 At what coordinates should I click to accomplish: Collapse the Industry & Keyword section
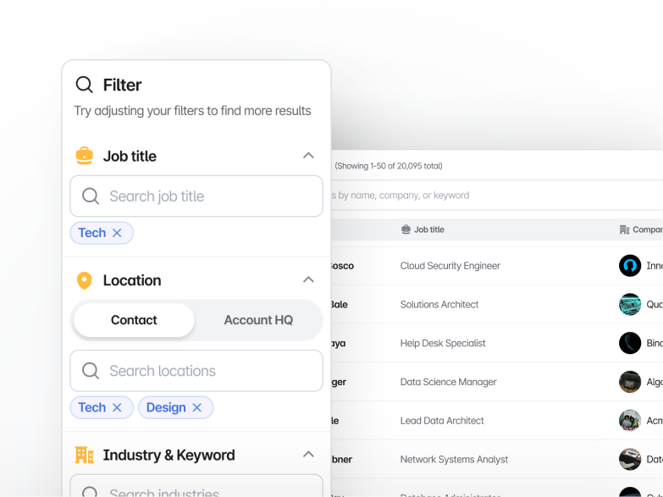pos(309,455)
